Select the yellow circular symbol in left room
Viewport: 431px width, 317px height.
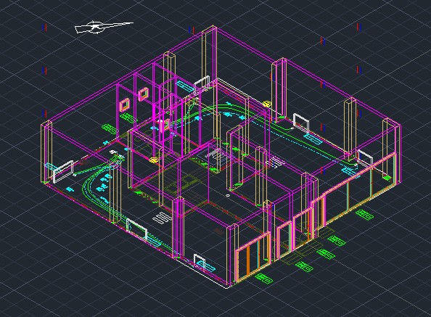tap(153, 160)
